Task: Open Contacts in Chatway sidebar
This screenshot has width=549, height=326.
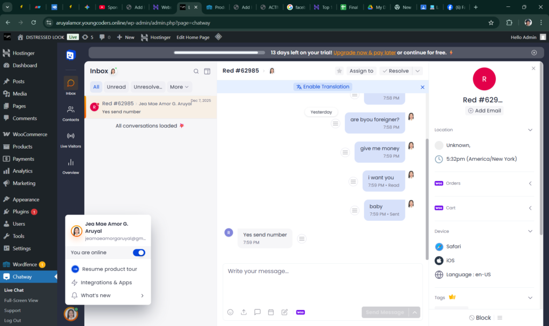Action: click(71, 113)
